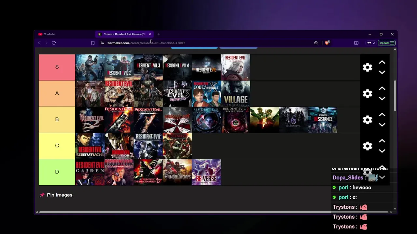Move B tier row up

coord(382,115)
